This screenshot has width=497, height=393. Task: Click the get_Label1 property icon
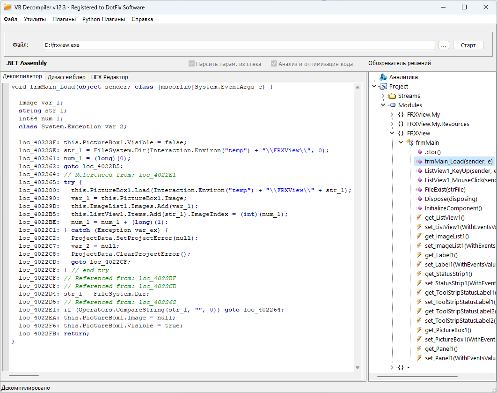coord(419,255)
